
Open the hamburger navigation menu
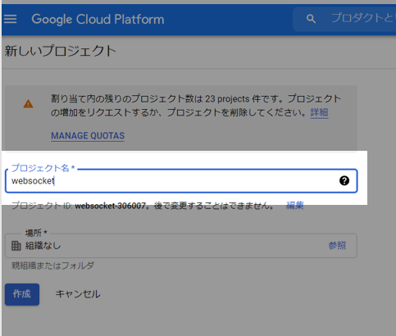coord(10,19)
